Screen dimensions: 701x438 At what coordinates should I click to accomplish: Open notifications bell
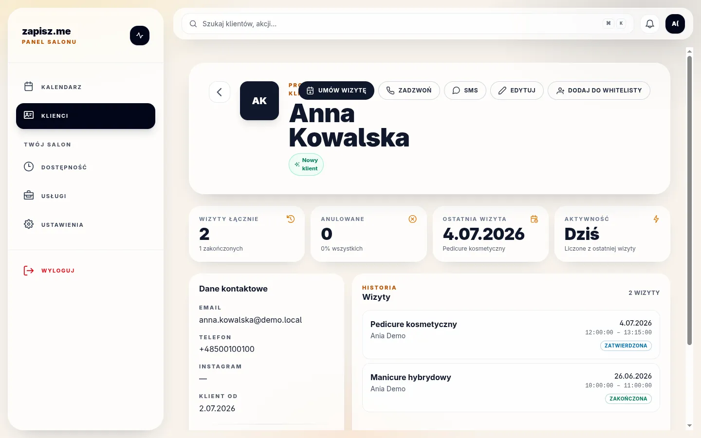(x=650, y=24)
